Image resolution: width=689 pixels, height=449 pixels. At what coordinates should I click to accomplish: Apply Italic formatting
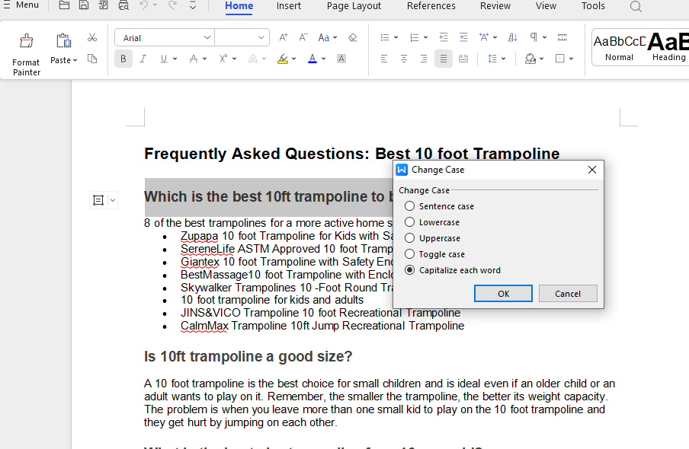coord(143,59)
